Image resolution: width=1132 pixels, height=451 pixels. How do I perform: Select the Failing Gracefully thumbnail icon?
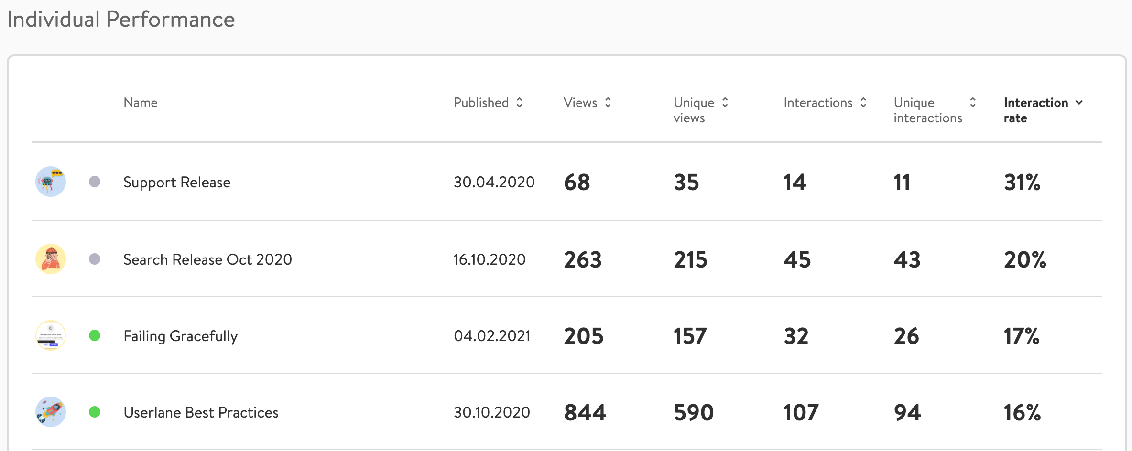click(x=51, y=335)
